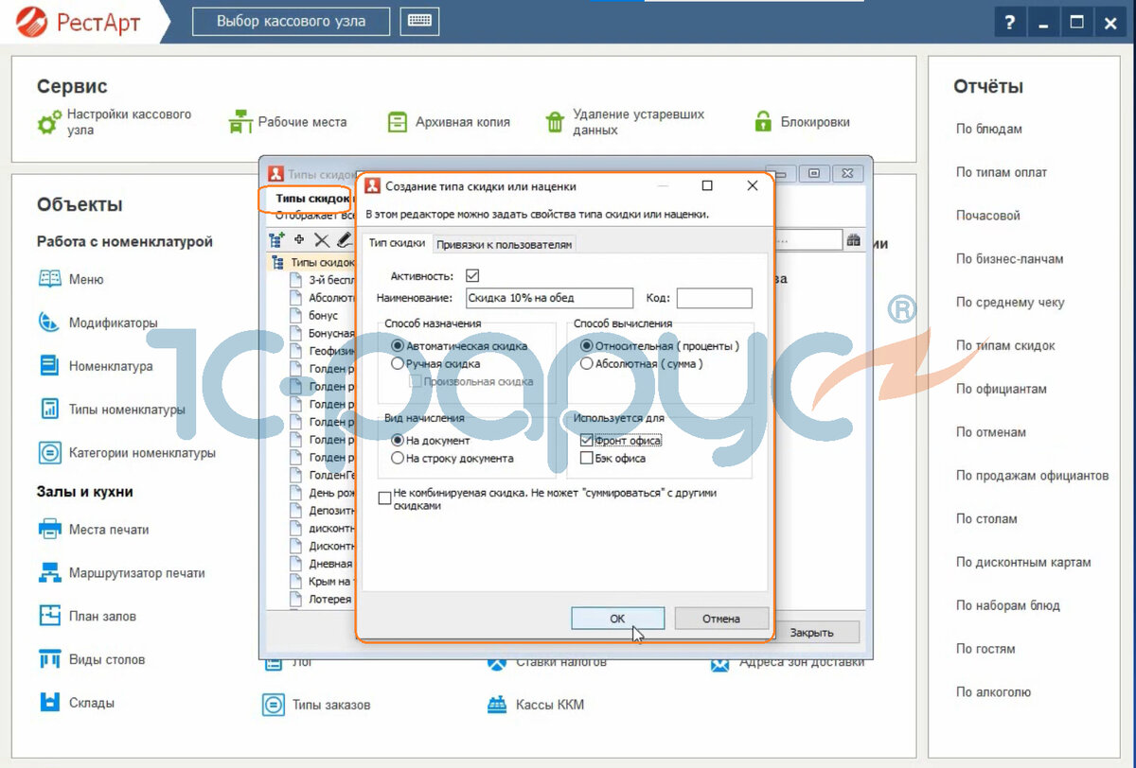Open Номенклатура icon
Image resolution: width=1136 pixels, height=768 pixels.
point(50,366)
